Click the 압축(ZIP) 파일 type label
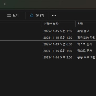96x96 pixels. (86, 38)
